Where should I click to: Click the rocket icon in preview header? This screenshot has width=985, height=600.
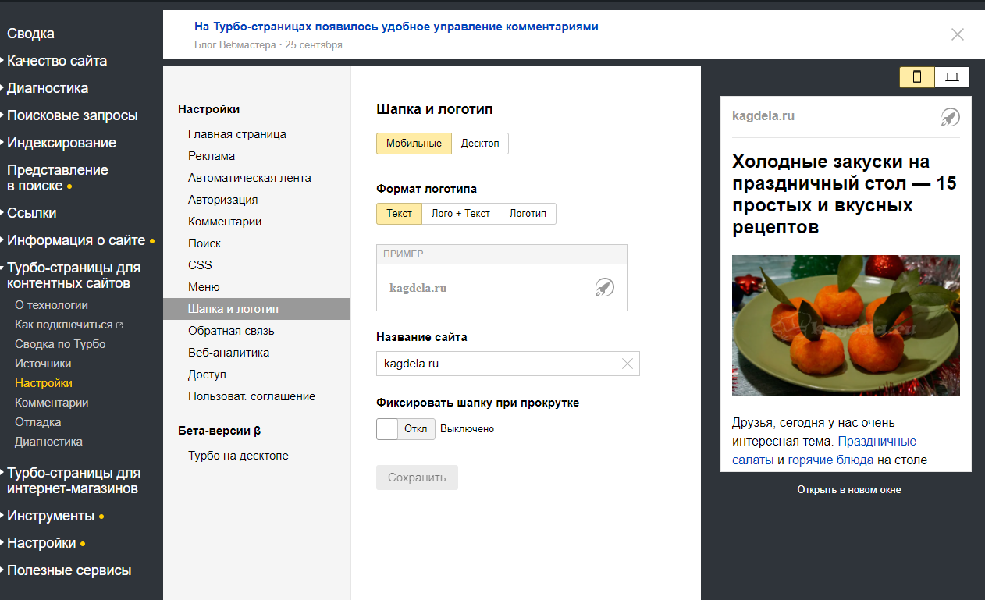[950, 117]
